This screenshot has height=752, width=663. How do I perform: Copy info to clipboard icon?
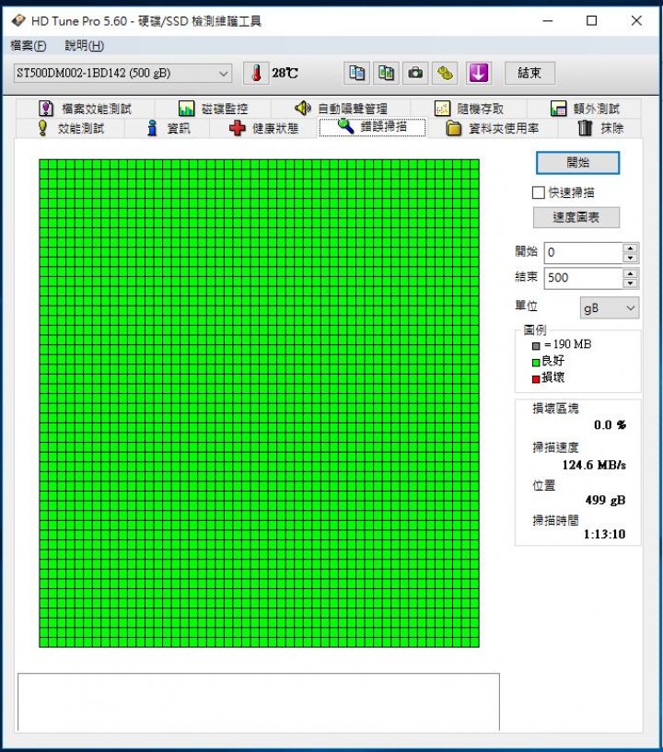coord(357,74)
